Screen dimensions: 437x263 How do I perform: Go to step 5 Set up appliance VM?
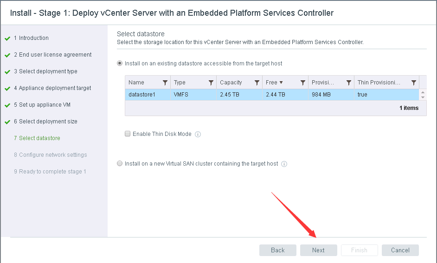click(42, 105)
